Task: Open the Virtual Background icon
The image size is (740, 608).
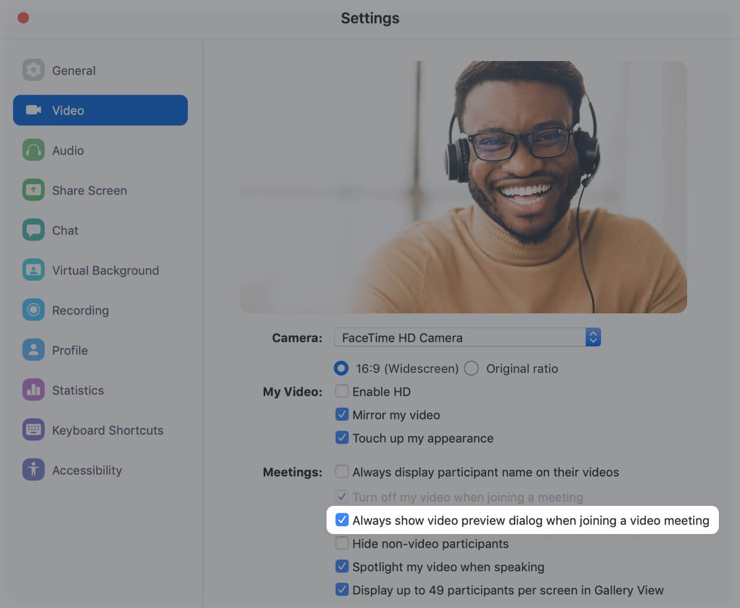Action: point(33,269)
